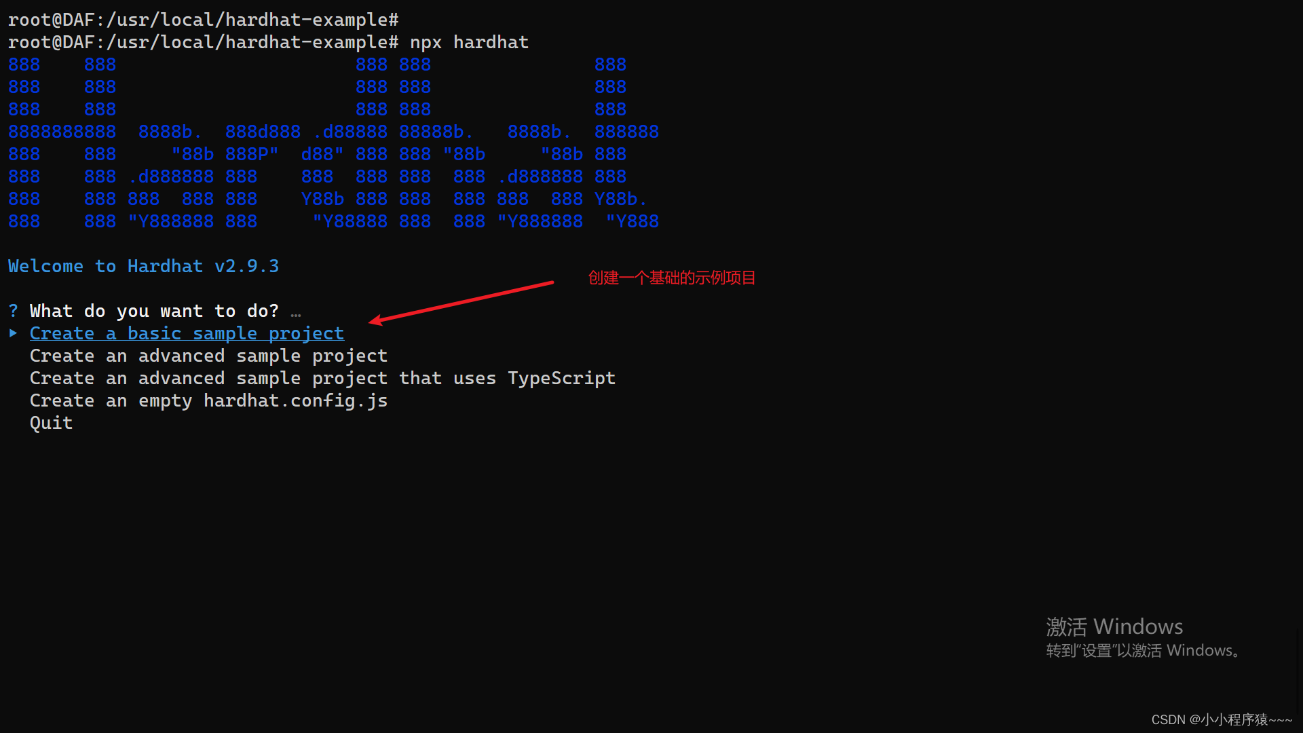Click the red annotation arrow
The height and width of the screenshot is (733, 1303).
(x=461, y=301)
